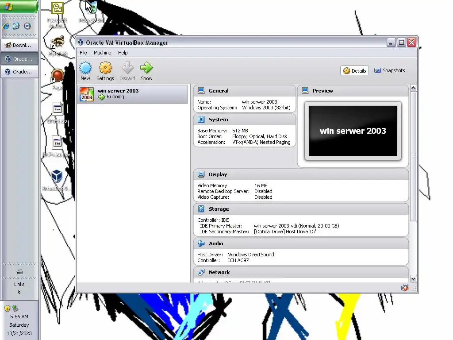Click the details pane scroll up arrow
Viewport: 453px width, 340px height.
coord(414,88)
